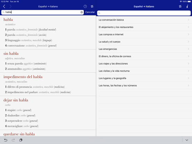Screen dimensions: 192x144
Task: Hide keyboard with the down chevron
Action: (x=187, y=140)
